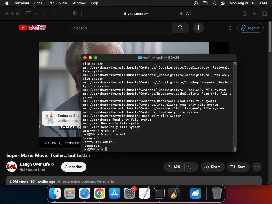Click the Stage Manager menu bar icon
The image size is (272, 204).
click(x=205, y=3)
